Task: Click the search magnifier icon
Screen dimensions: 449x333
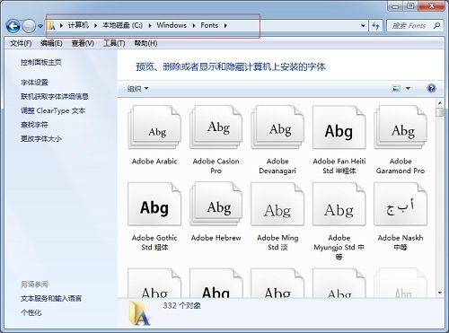Action: pos(436,26)
